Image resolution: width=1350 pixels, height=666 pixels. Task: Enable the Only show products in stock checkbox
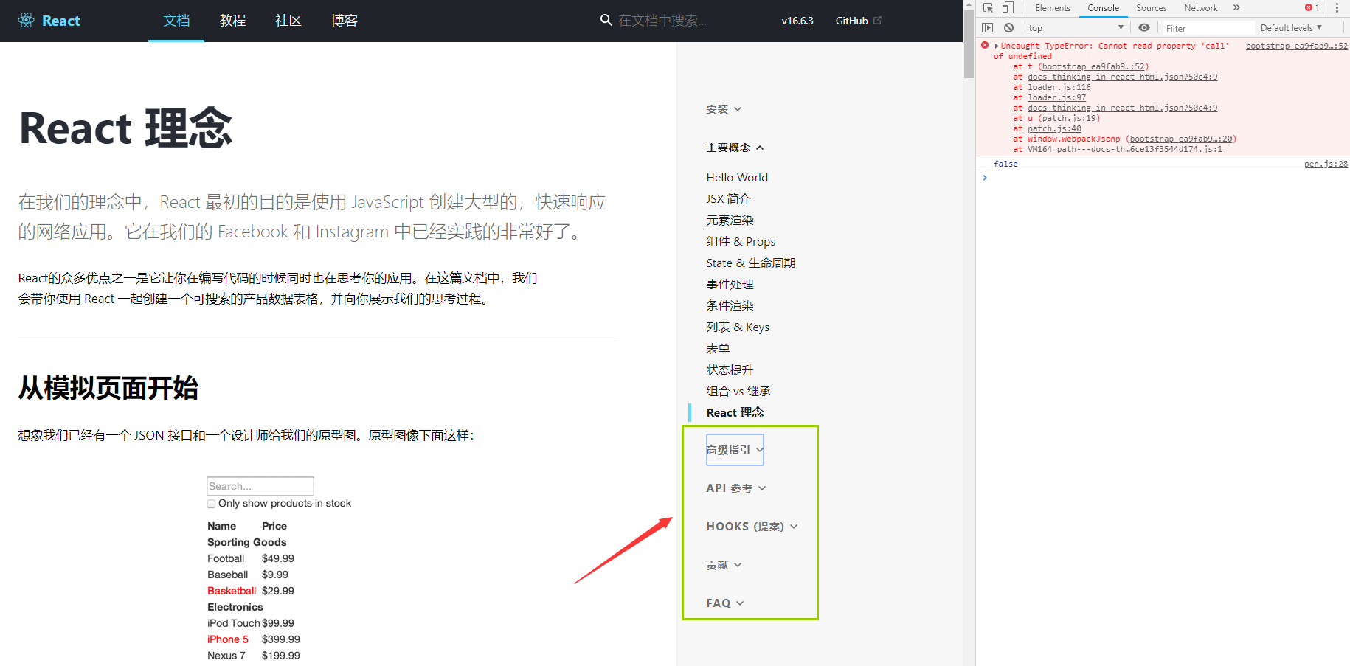pyautogui.click(x=211, y=503)
